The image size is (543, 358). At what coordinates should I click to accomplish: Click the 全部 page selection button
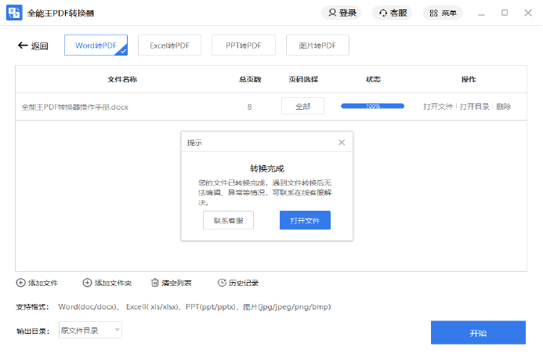[x=302, y=106]
